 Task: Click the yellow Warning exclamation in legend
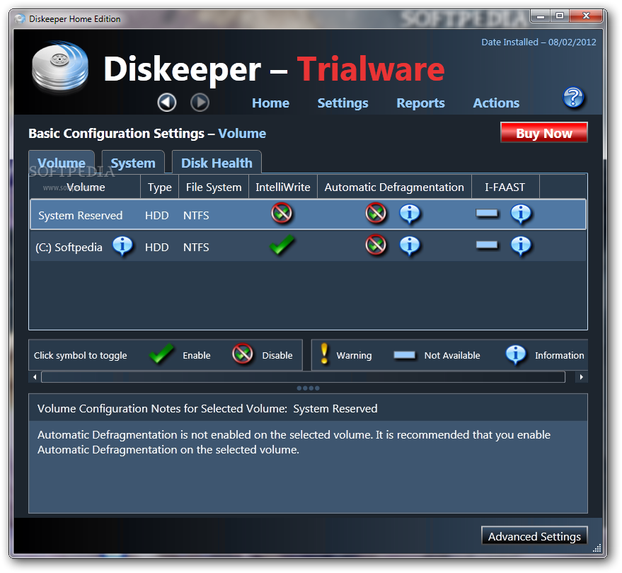325,354
